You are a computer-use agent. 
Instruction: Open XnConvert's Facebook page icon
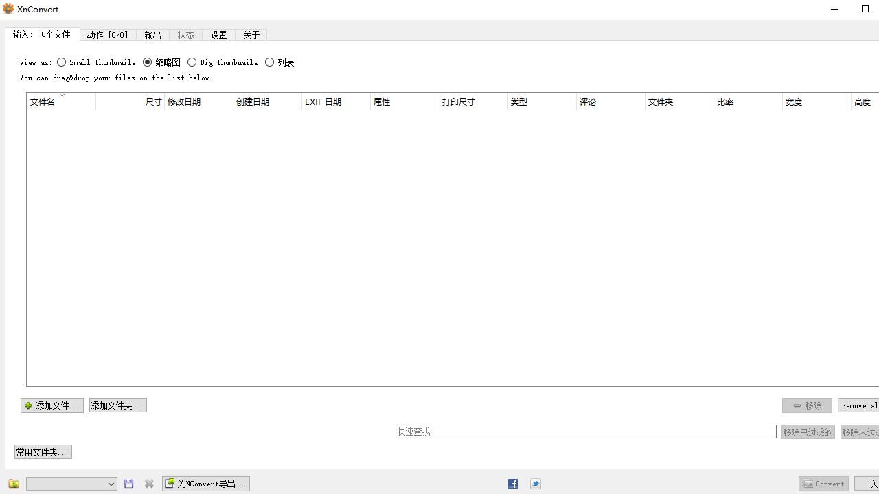(513, 484)
